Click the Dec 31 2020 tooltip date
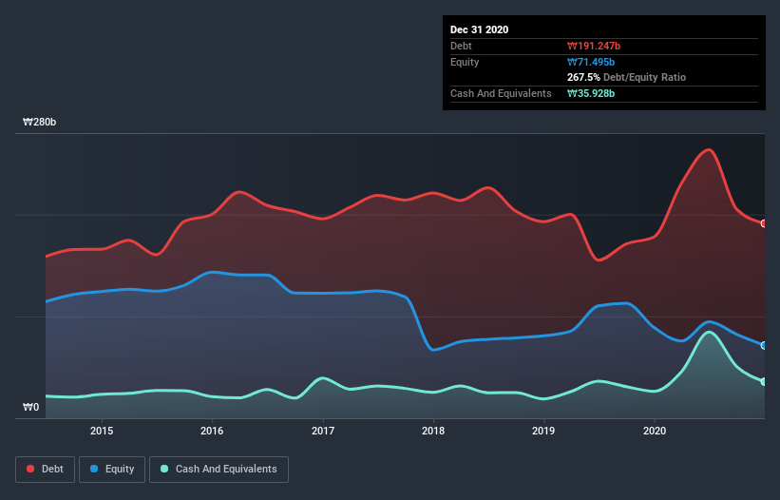 pos(479,29)
